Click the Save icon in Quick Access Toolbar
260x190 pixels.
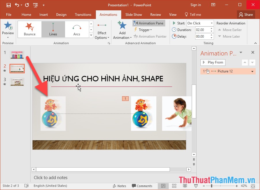tap(8, 5)
